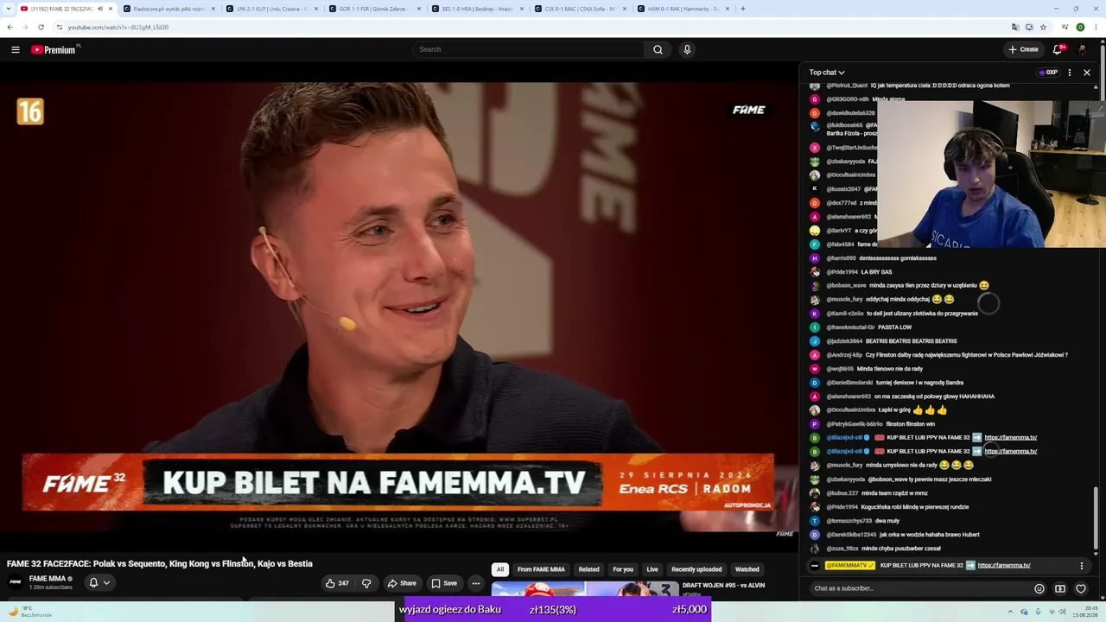Switch to the HAM 0-1 RAK tab
The height and width of the screenshot is (622, 1106).
click(x=683, y=9)
